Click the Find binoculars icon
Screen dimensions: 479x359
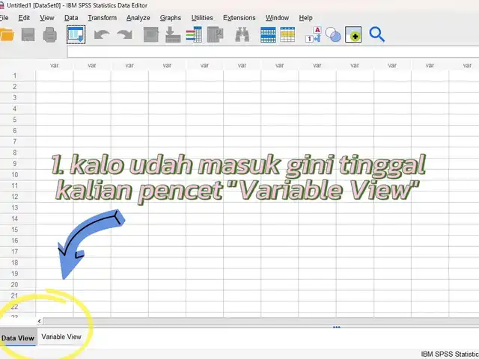click(x=242, y=34)
